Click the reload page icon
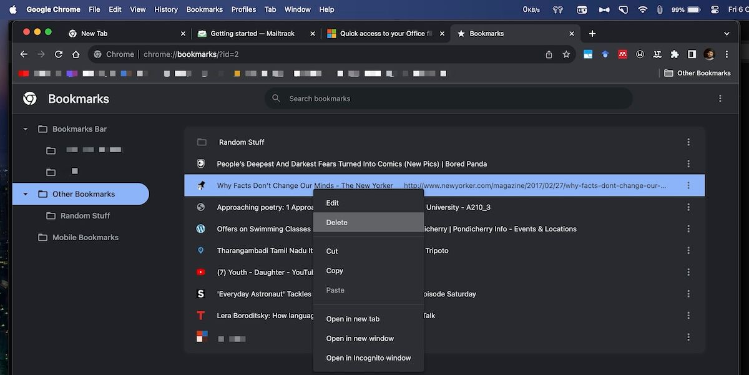The height and width of the screenshot is (375, 749). (58, 54)
